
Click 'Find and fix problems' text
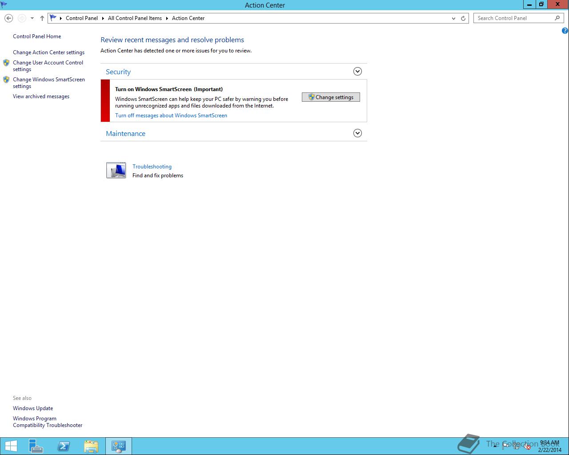[x=158, y=176]
